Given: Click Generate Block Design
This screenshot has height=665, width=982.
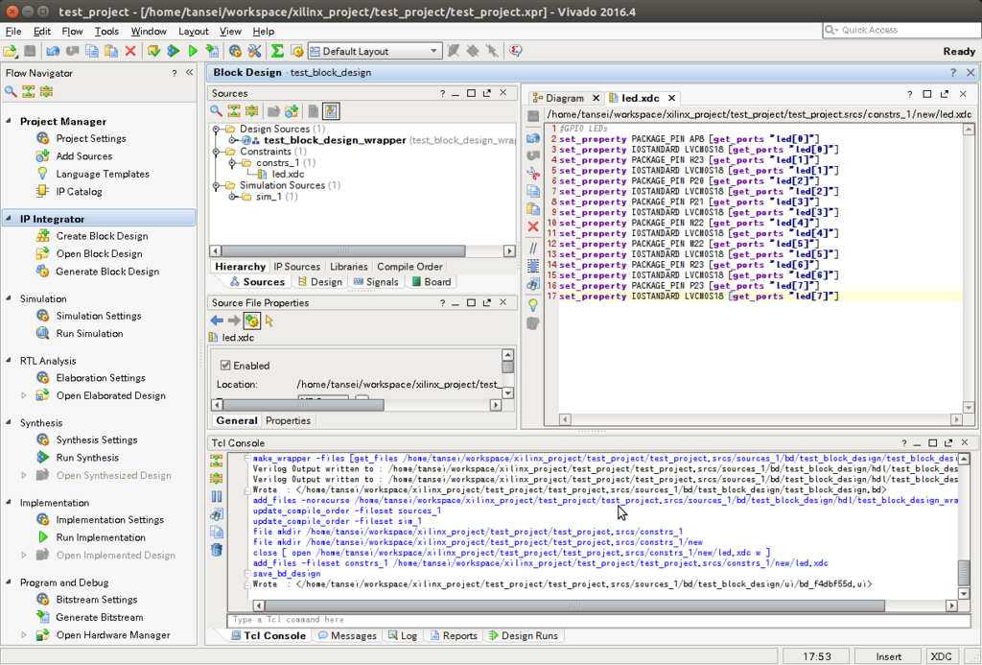Looking at the screenshot, I should [x=107, y=272].
